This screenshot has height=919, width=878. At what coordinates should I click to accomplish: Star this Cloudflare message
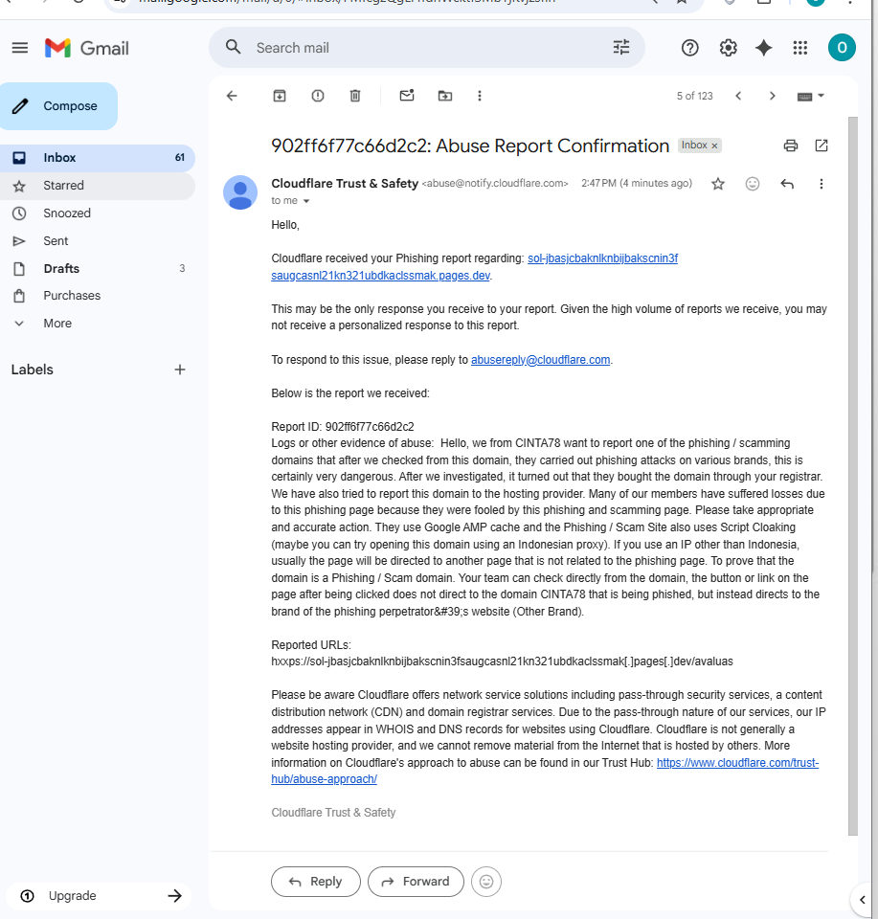click(718, 184)
